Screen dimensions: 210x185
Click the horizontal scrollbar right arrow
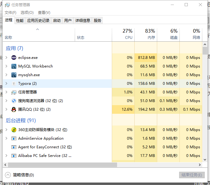(200, 165)
